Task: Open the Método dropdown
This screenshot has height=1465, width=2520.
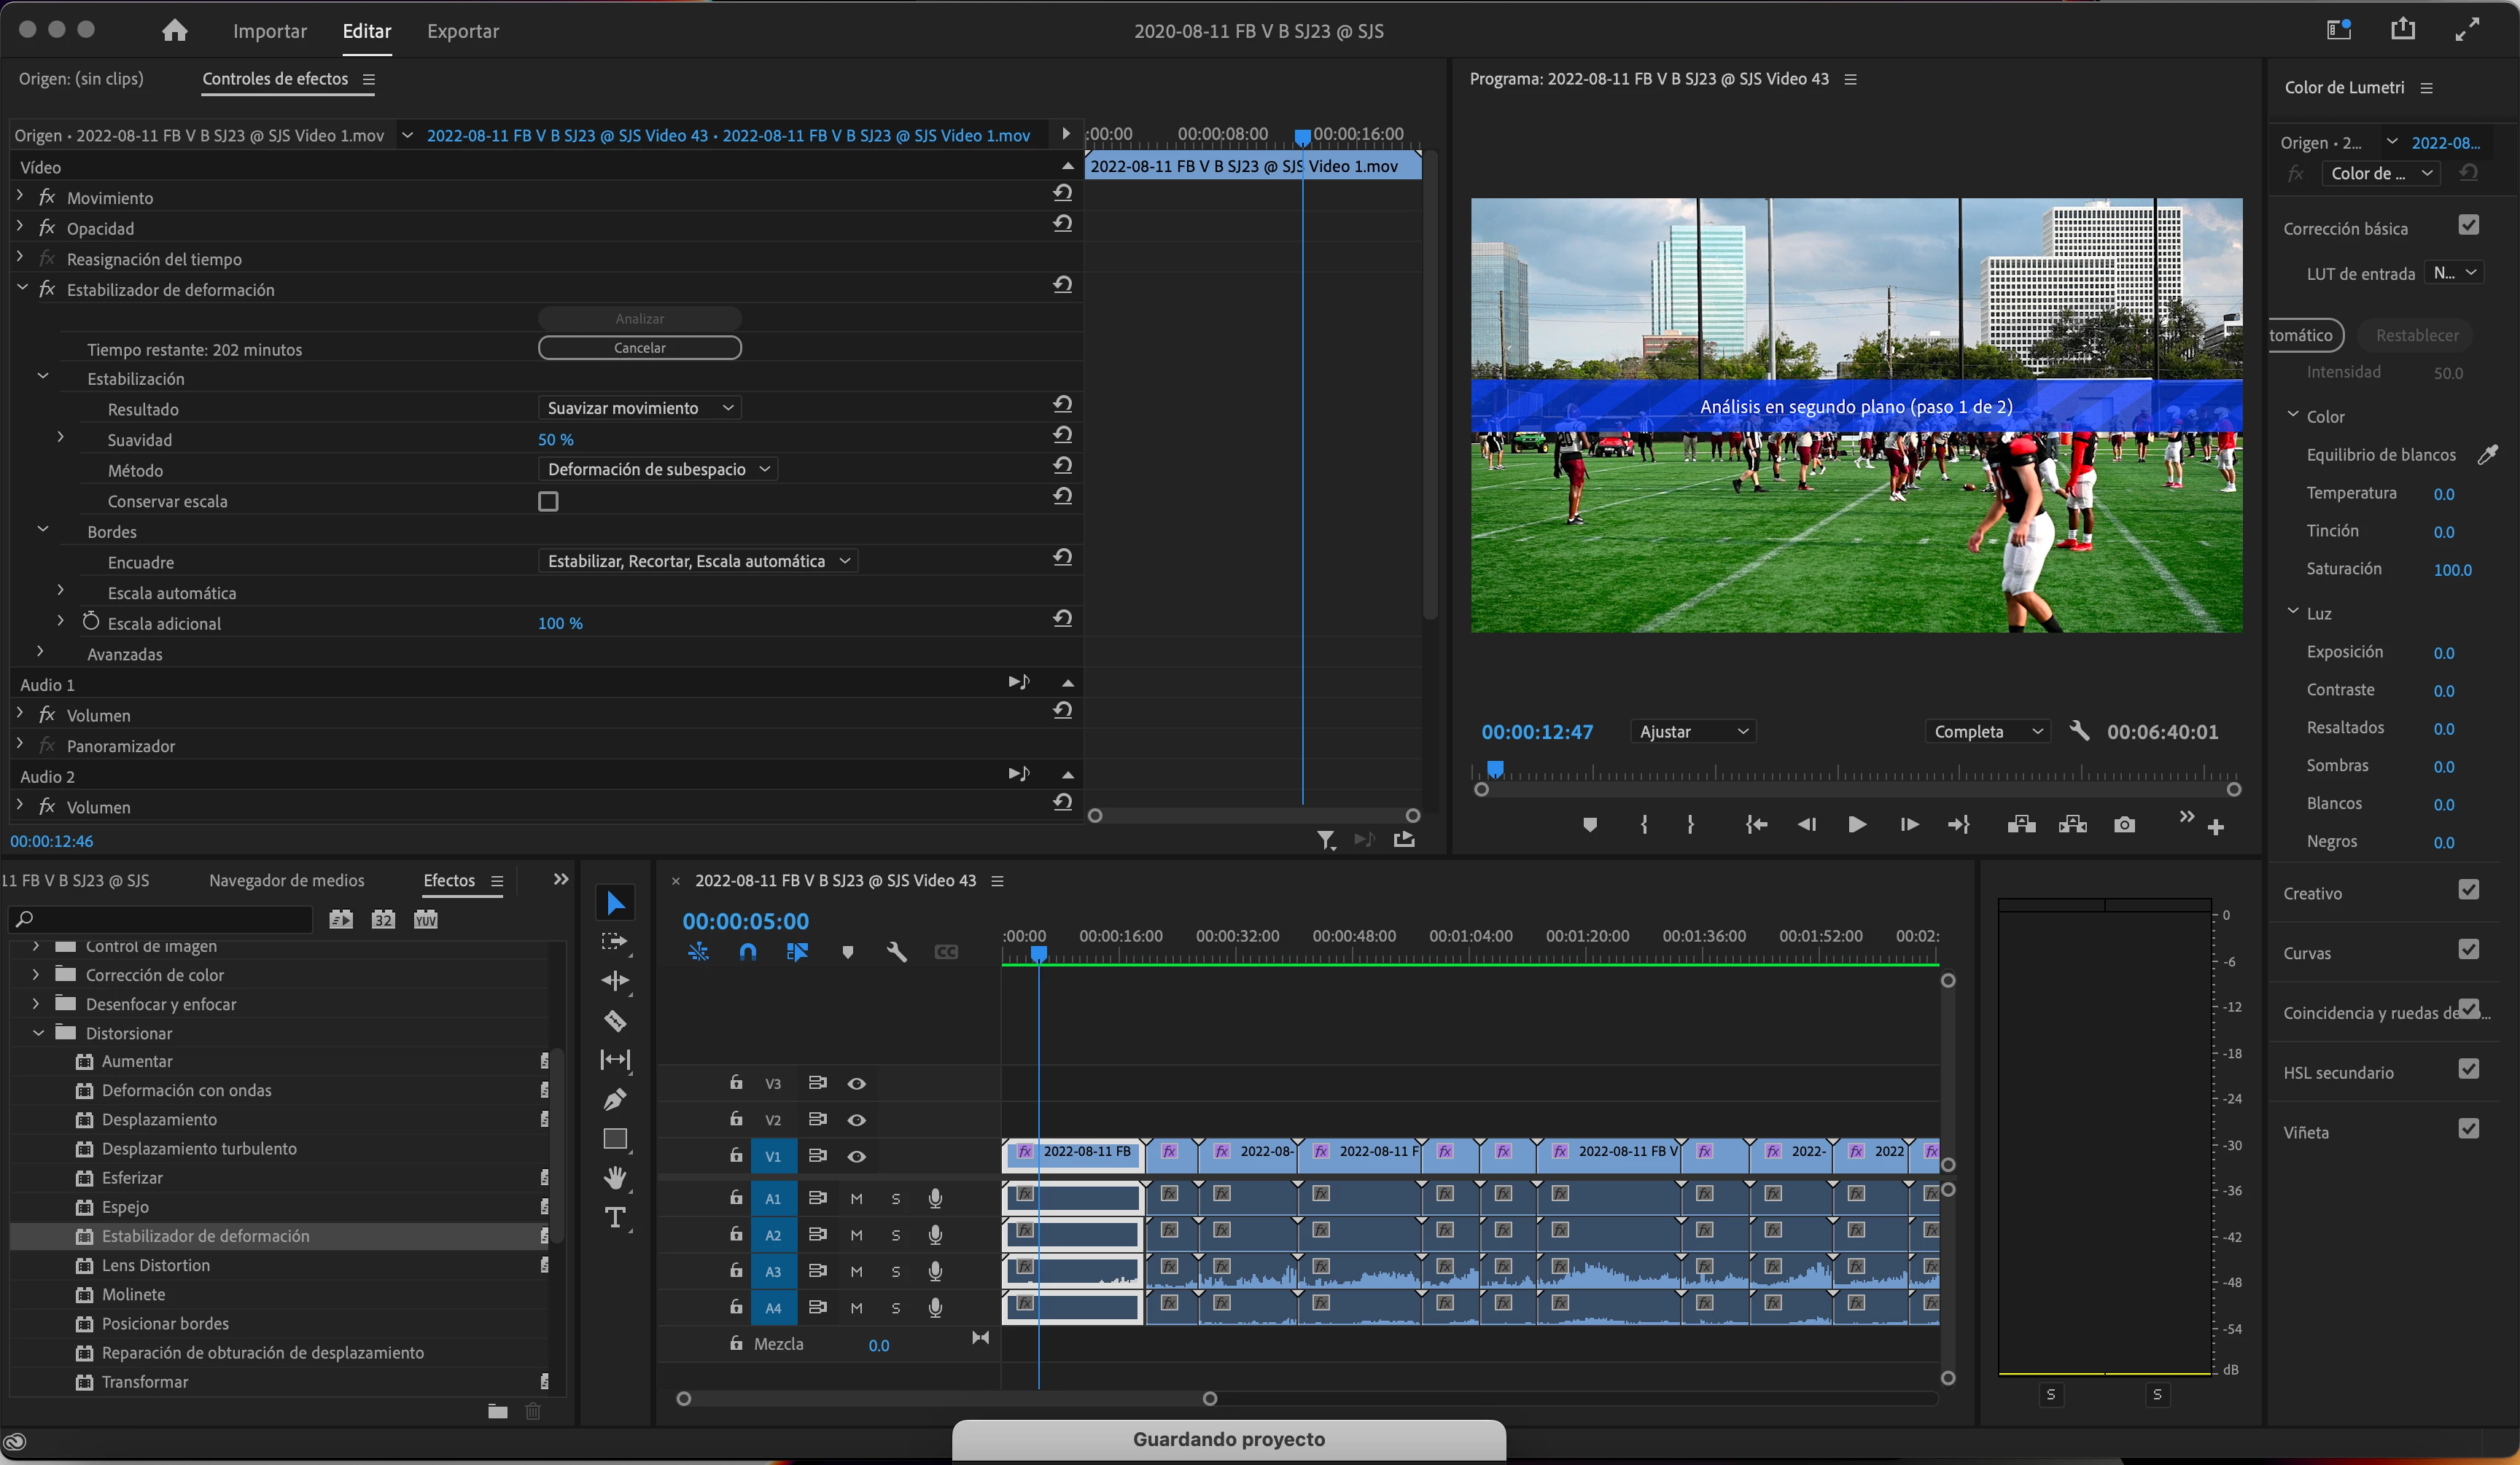Action: [658, 469]
